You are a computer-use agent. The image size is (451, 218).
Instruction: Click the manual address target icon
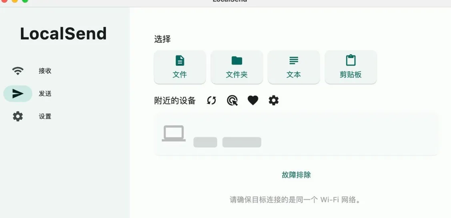click(x=232, y=100)
